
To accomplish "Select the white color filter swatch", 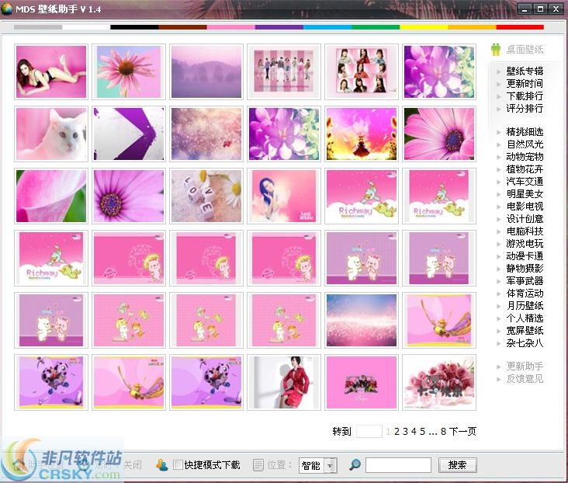I will 86,27.
